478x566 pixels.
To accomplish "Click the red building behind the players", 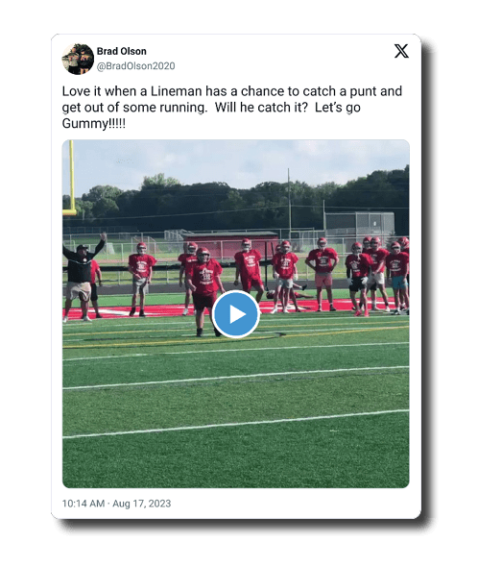I will pos(230,244).
